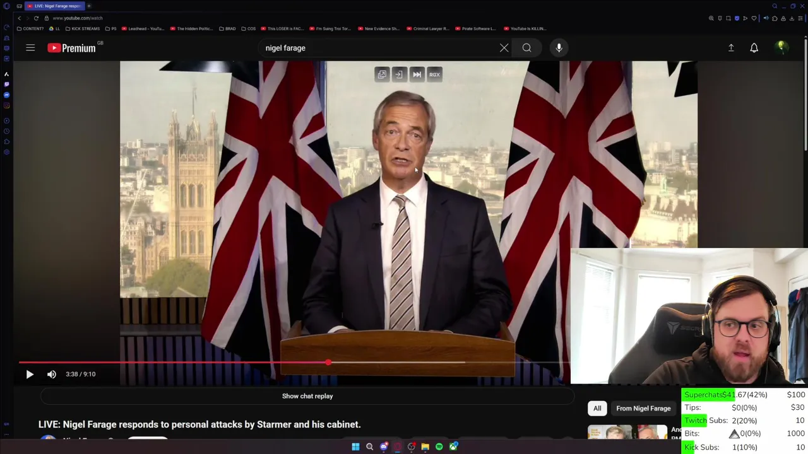Open the COS bookmarks folder
Viewport: 808px width, 454px height.
[x=249, y=28]
